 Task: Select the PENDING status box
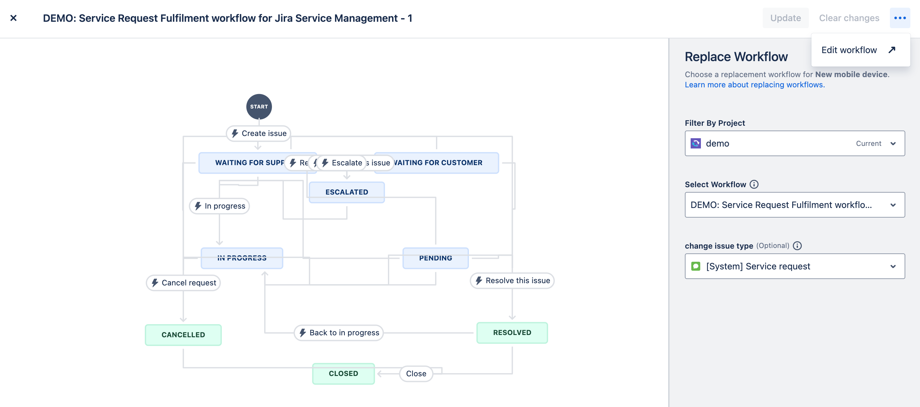(435, 258)
